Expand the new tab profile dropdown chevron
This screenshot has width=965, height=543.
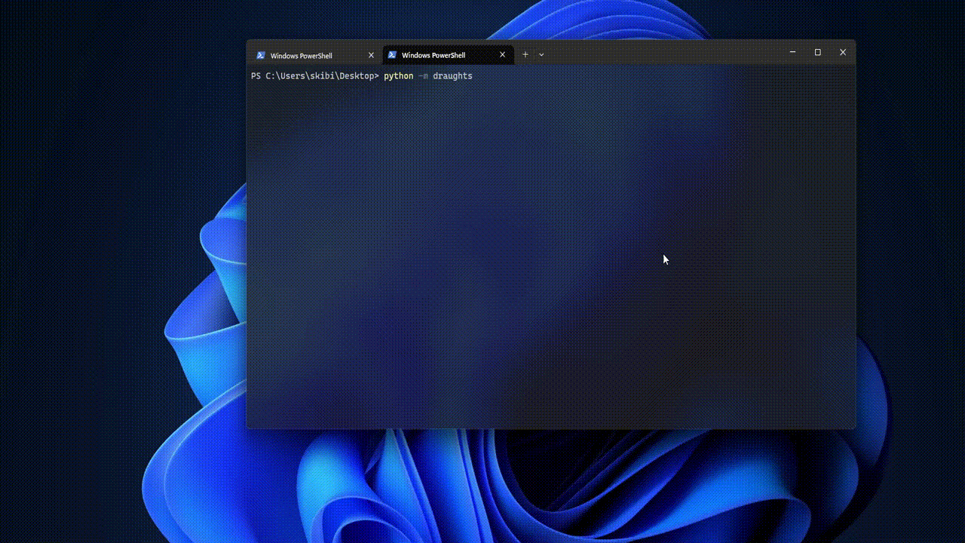pos(541,54)
